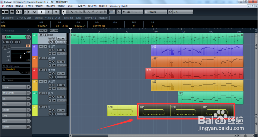Open the All MIDI Inputs routing dropdown
Viewport: 258px width, 137px height.
[x=16, y=66]
